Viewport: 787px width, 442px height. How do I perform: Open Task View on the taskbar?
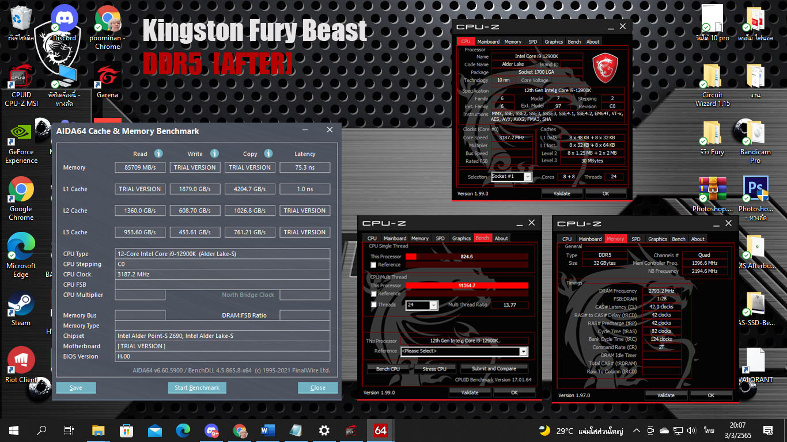(x=69, y=430)
